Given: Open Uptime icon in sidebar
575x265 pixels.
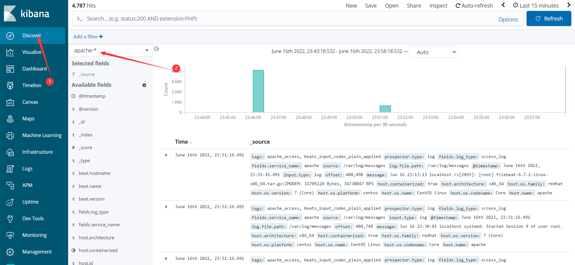Looking at the screenshot, I should pyautogui.click(x=10, y=202).
